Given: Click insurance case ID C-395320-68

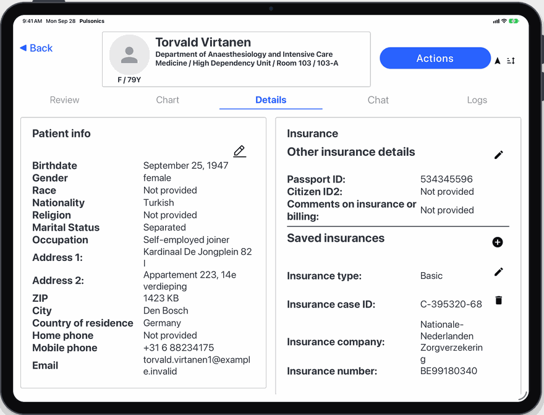Looking at the screenshot, I should tap(451, 304).
